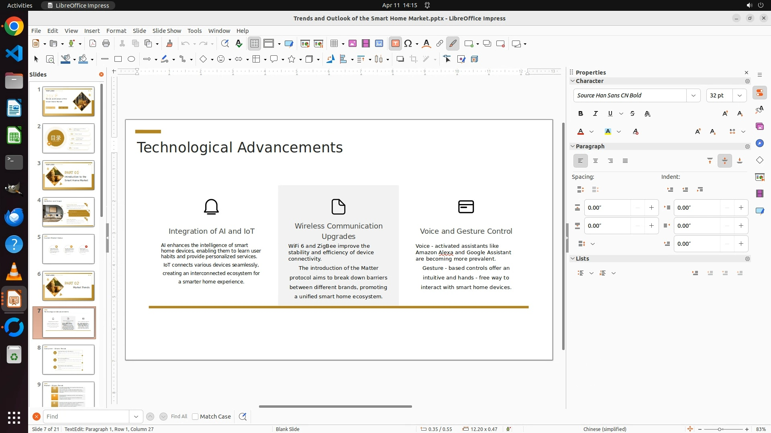771x433 pixels.
Task: Click the Insert Image icon
Action: pos(353,44)
